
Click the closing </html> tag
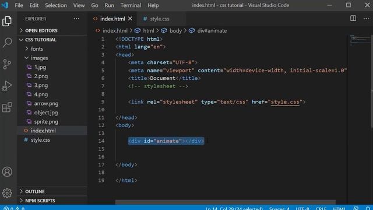126,180
